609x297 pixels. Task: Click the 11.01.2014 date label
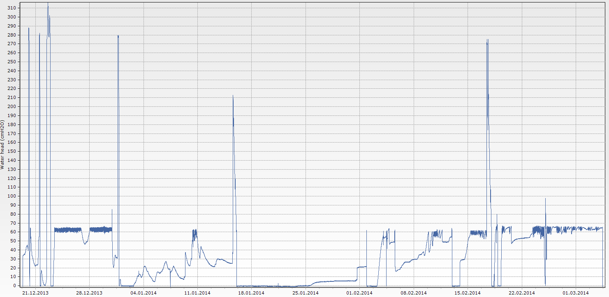197,293
